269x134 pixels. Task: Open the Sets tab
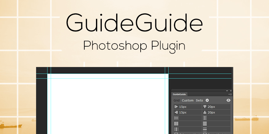199,100
